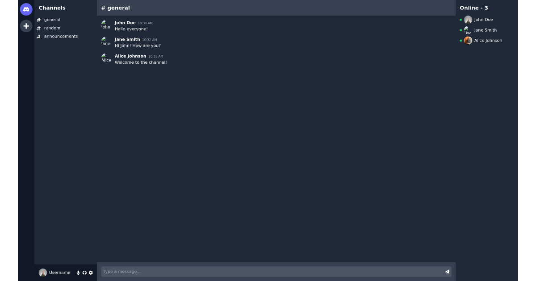Click Alice Johnson's avatar in the member list
This screenshot has height=281, width=536.
(468, 40)
